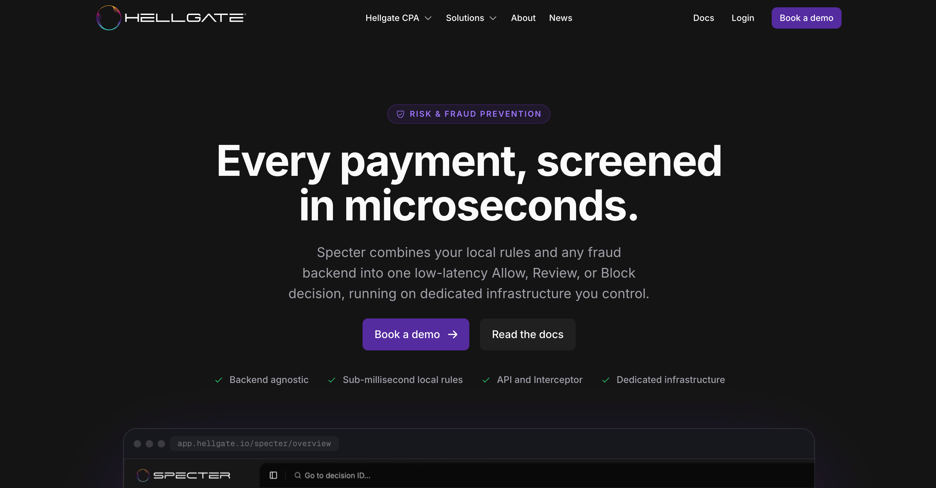Open the Docs link in header
Image resolution: width=936 pixels, height=488 pixels.
click(703, 18)
